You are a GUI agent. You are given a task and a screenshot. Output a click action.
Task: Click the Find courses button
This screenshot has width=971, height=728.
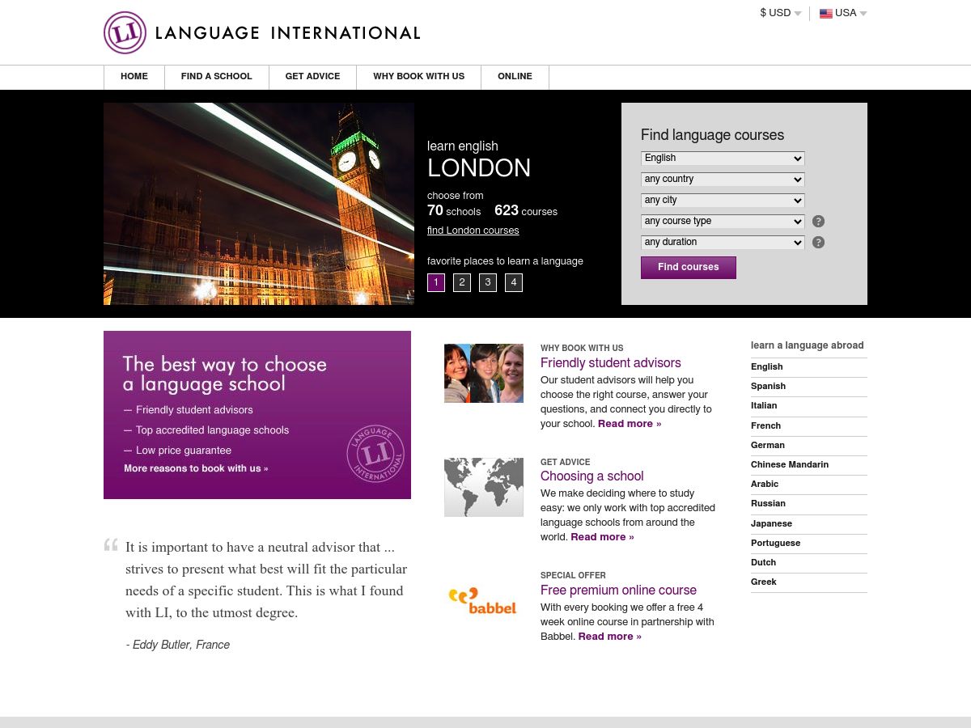(x=689, y=268)
